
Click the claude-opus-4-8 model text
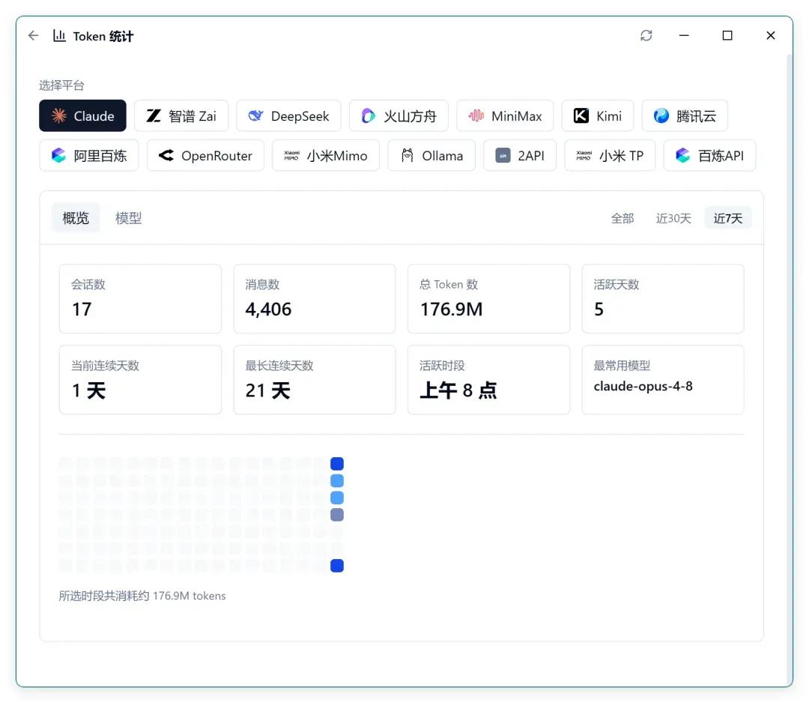click(643, 386)
